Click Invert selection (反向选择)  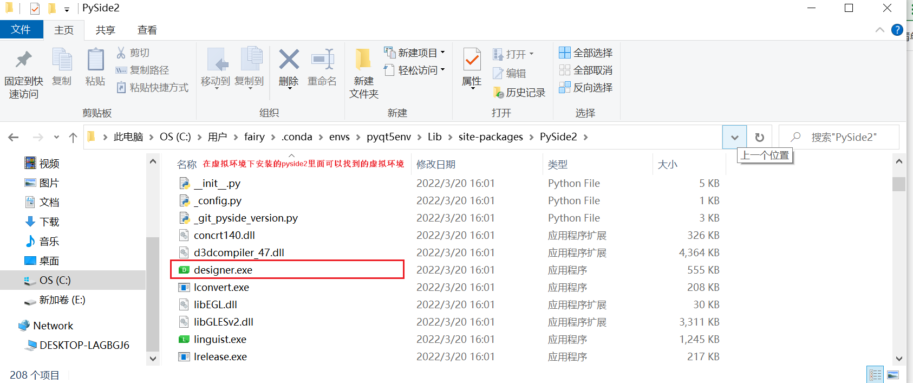click(x=586, y=87)
